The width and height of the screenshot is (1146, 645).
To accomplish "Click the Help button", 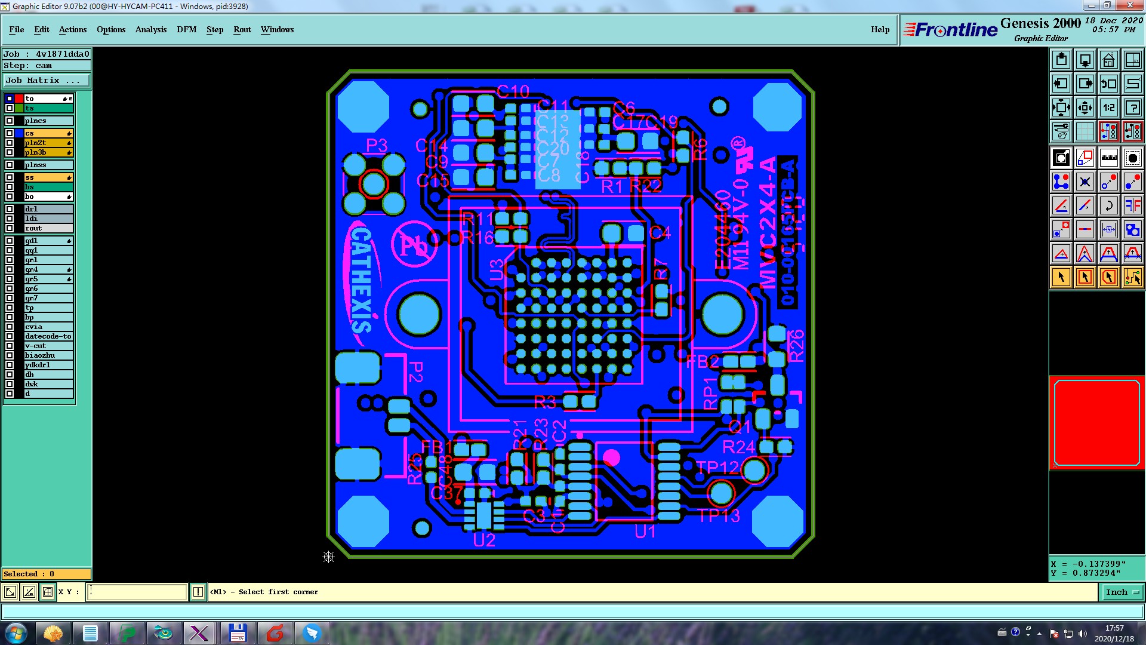I will point(880,29).
